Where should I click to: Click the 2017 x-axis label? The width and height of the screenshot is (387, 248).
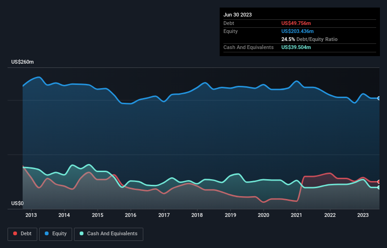point(164,215)
